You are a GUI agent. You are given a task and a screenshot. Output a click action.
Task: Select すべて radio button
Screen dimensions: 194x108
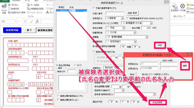click(x=75, y=65)
